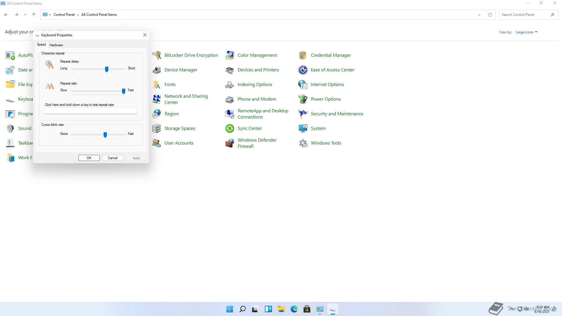Expand the address bar history dropdown

pyautogui.click(x=479, y=15)
